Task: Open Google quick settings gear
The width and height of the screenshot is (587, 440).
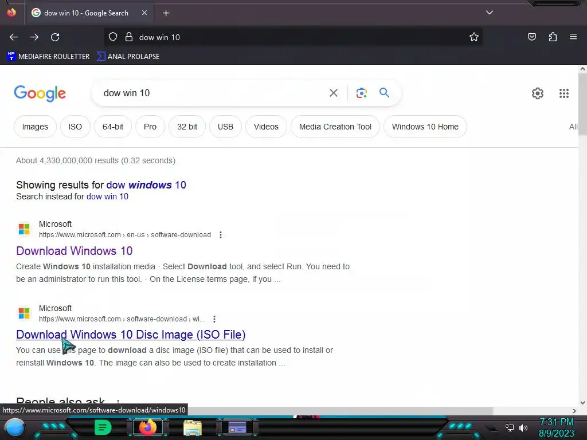Action: tap(538, 93)
